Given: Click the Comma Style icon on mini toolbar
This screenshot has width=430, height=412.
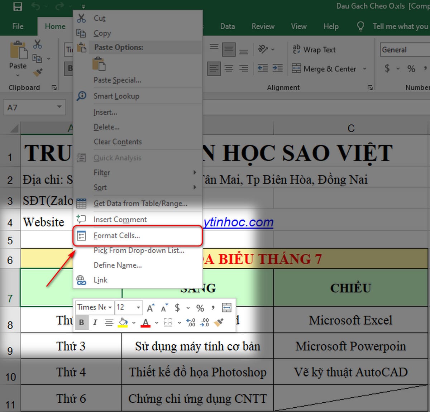Looking at the screenshot, I should point(213,307).
